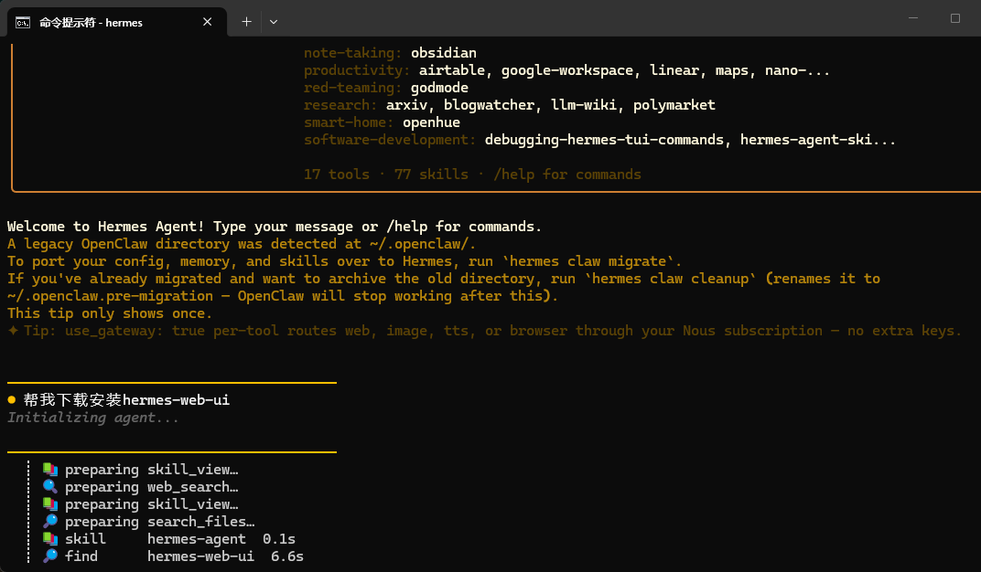981x572 pixels.
Task: Click the 'software-development:' category label
Action: (x=390, y=140)
